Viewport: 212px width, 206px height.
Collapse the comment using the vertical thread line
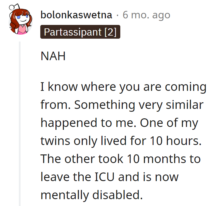click(20, 123)
